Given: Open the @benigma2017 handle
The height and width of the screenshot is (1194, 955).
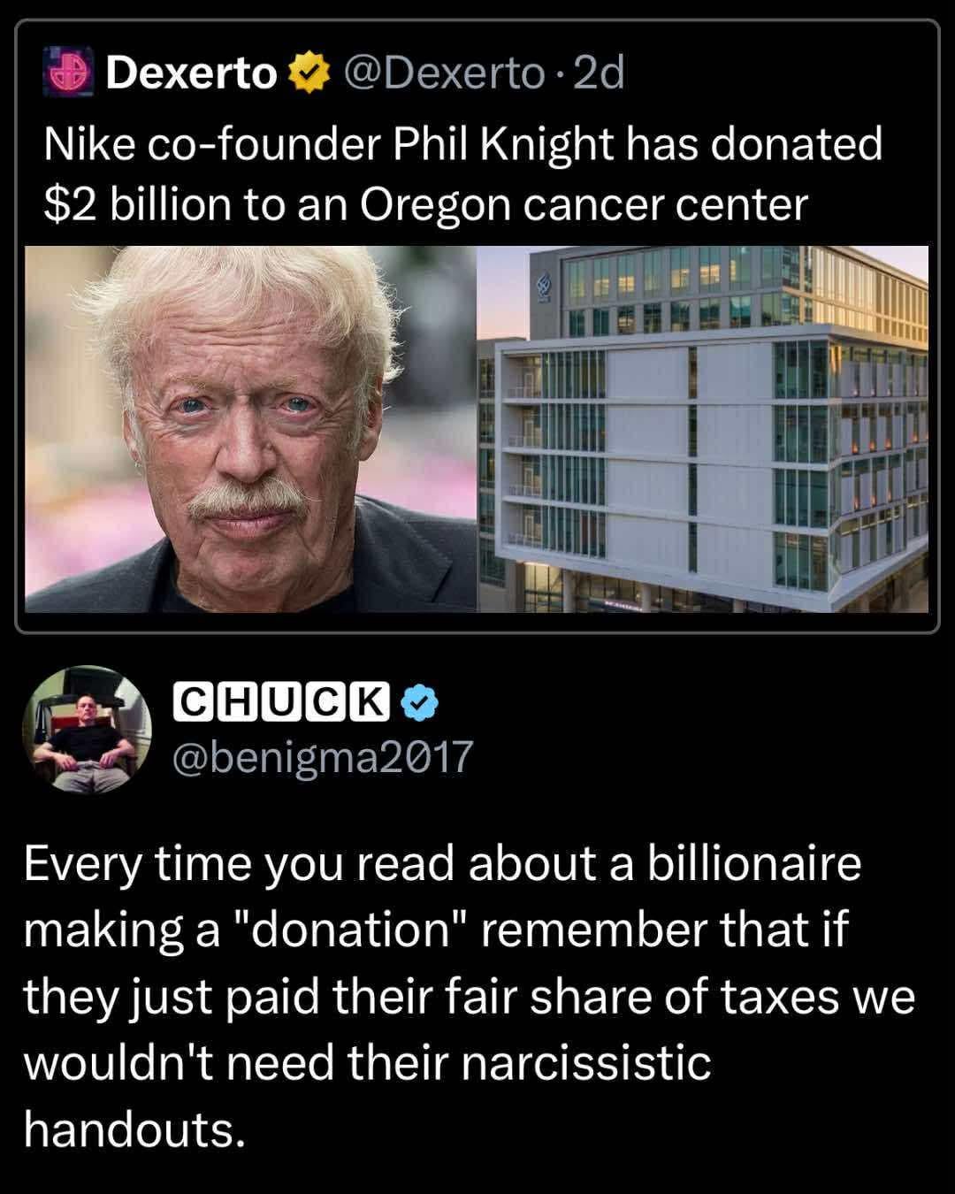Looking at the screenshot, I should (322, 757).
